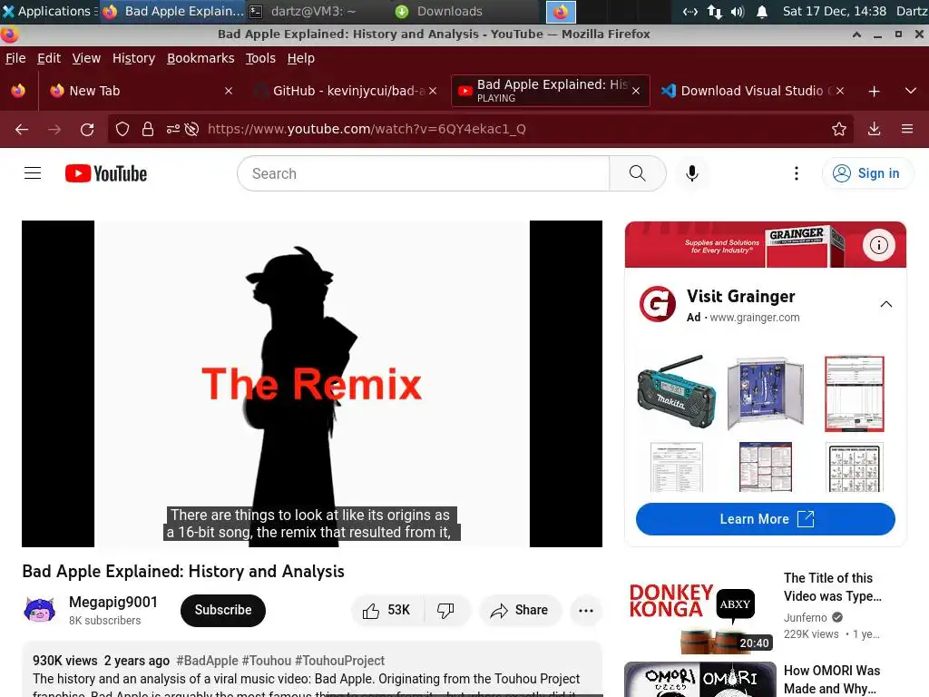The height and width of the screenshot is (697, 929).
Task: Open YouTube settings three-dot menu
Action: (797, 173)
